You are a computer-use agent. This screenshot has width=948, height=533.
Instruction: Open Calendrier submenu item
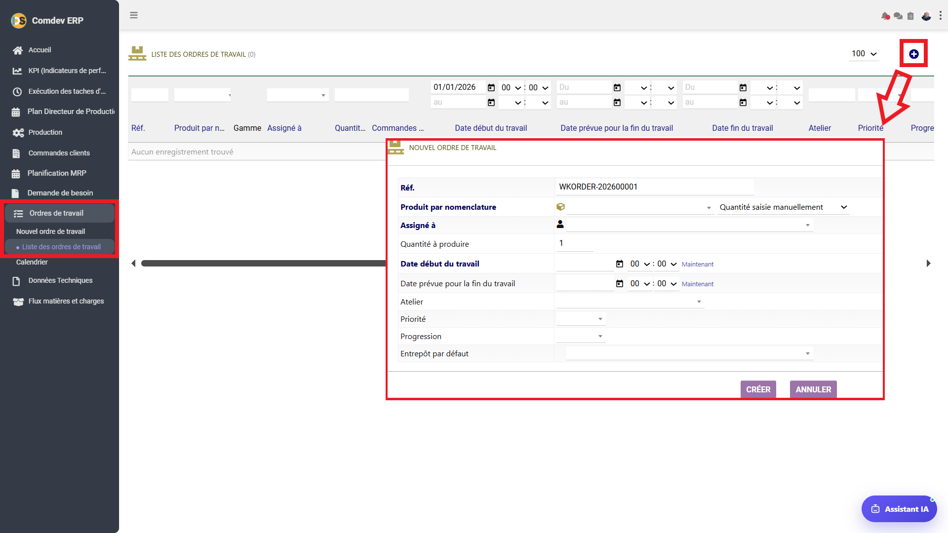tap(32, 262)
